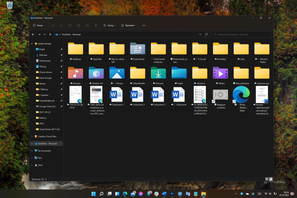
Task: Click the Rename icon in the toolbar
Action: (x=79, y=25)
